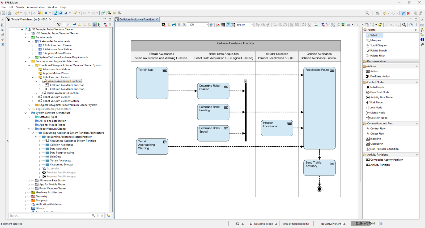Image resolution: width=425 pixels, height=228 pixels.
Task: Click the diagram toolbar search magnifier
Action: pos(404,25)
